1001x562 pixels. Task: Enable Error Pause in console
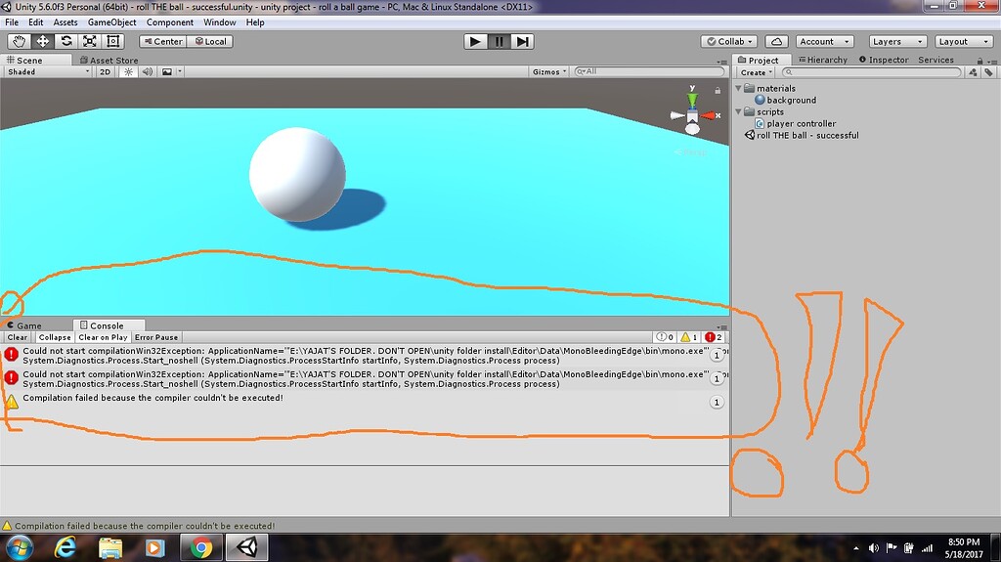pyautogui.click(x=156, y=337)
